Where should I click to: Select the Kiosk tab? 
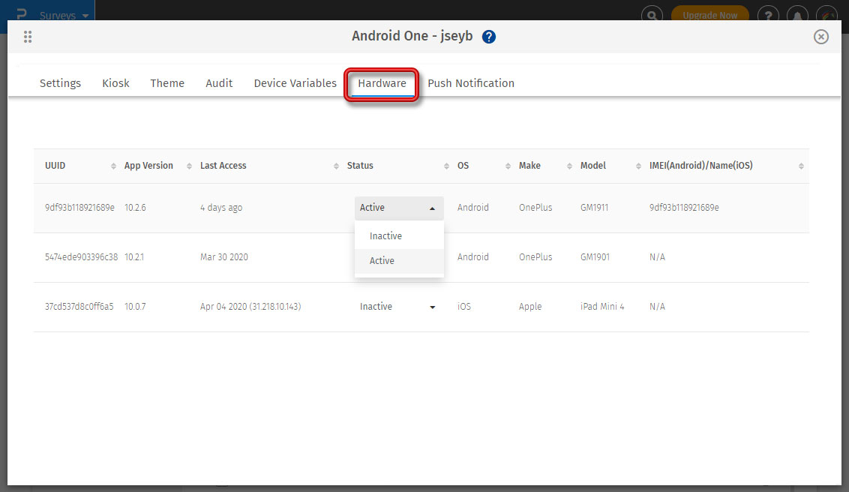pyautogui.click(x=115, y=83)
